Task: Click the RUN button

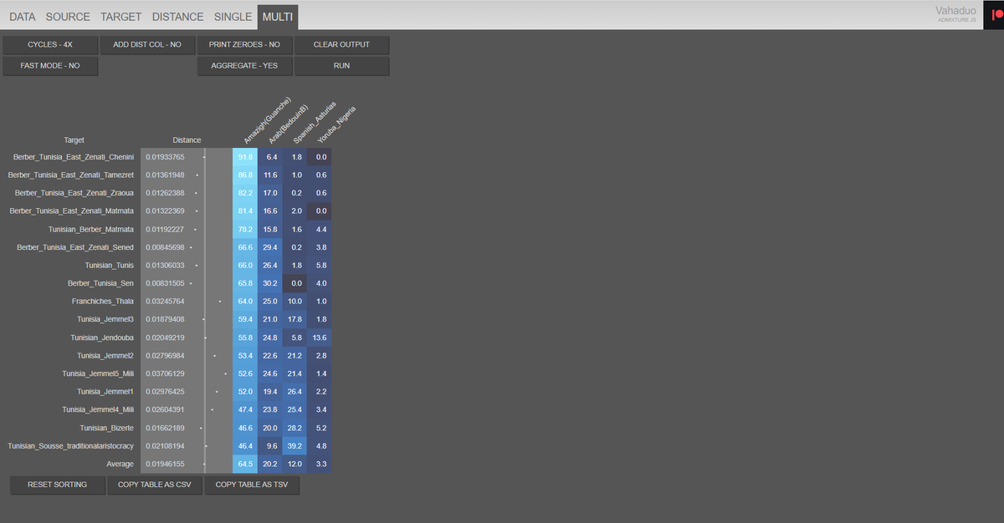Action: (x=341, y=65)
